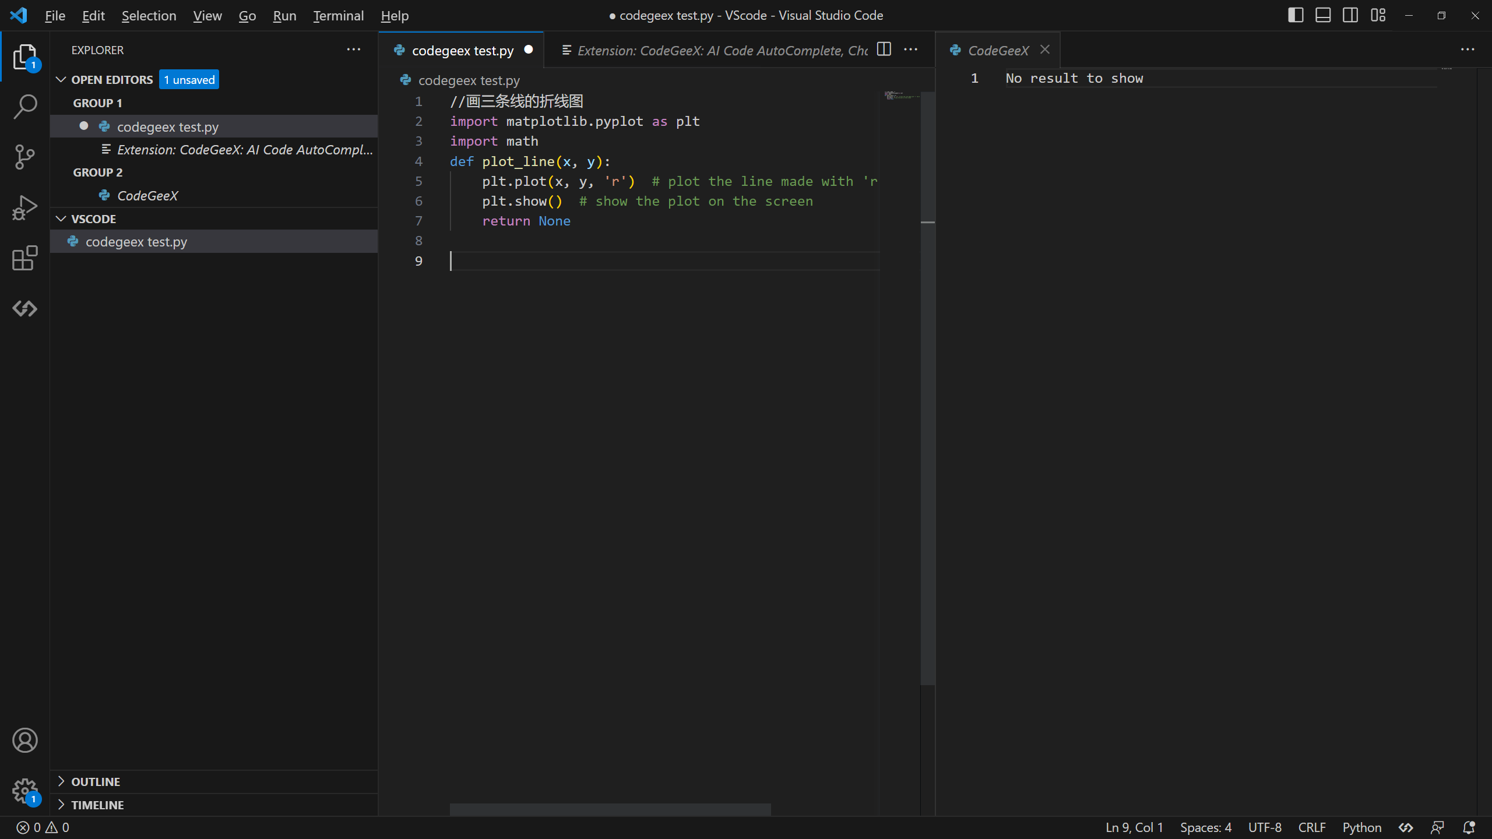Close the CodeGeeX tab
Screen dimensions: 1492x839
tap(1045, 50)
